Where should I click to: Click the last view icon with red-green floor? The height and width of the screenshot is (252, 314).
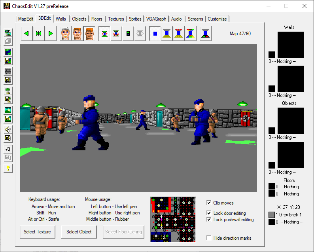[206, 34]
